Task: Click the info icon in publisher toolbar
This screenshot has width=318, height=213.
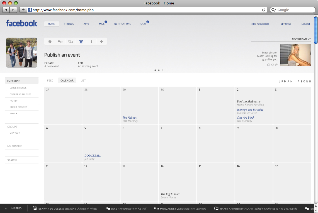Action: [x=91, y=41]
